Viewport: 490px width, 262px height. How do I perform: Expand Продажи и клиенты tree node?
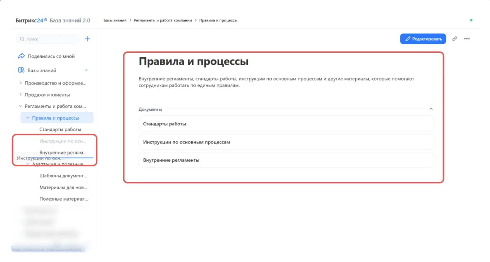[20, 95]
